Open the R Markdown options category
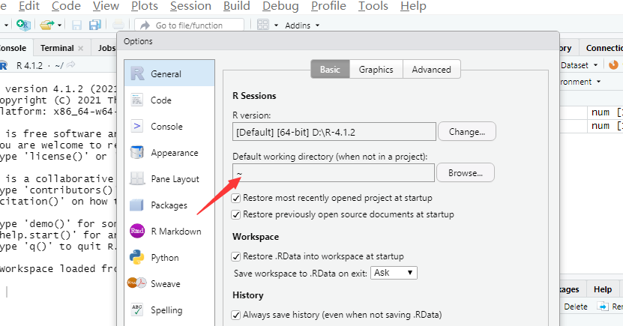 click(x=169, y=231)
